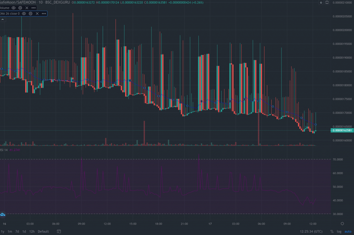Screen dimensions: 354x235
Task: Open the go-to-date calendar icon
Action: click(x=59, y=232)
